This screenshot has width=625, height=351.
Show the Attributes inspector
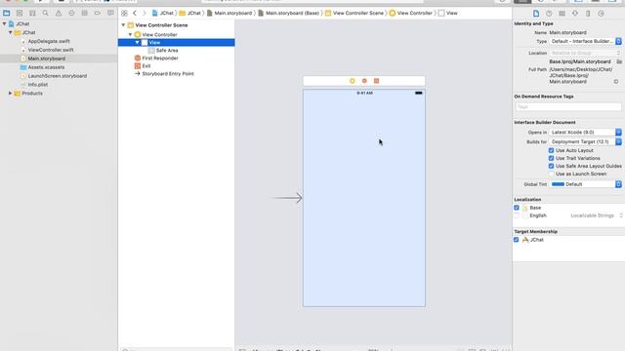point(575,14)
